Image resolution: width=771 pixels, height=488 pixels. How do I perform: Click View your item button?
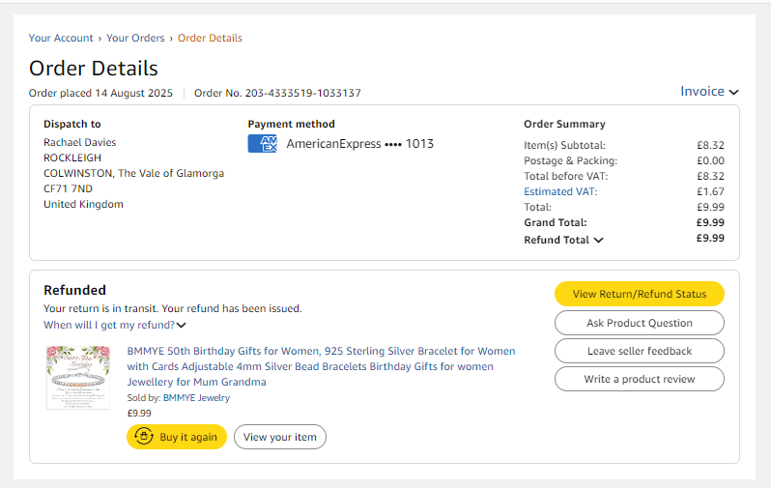[280, 437]
